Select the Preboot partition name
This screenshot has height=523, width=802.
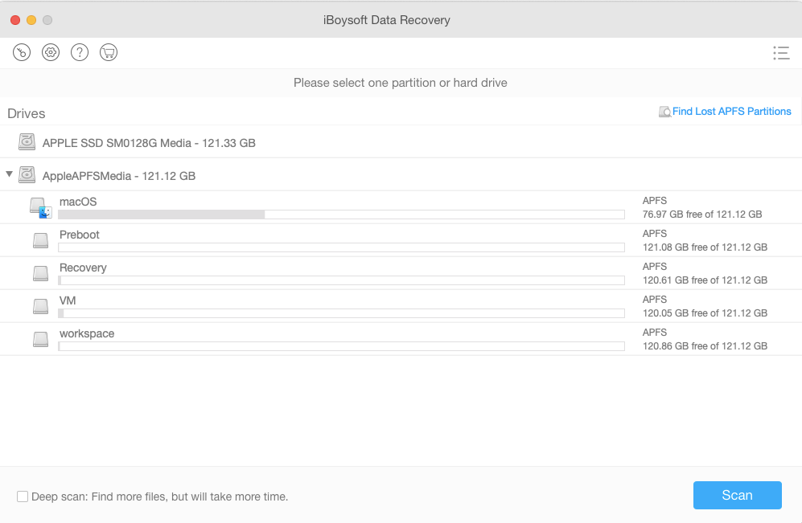pyautogui.click(x=80, y=235)
